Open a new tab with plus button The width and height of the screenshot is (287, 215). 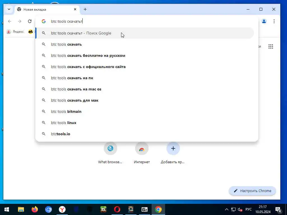(x=85, y=9)
